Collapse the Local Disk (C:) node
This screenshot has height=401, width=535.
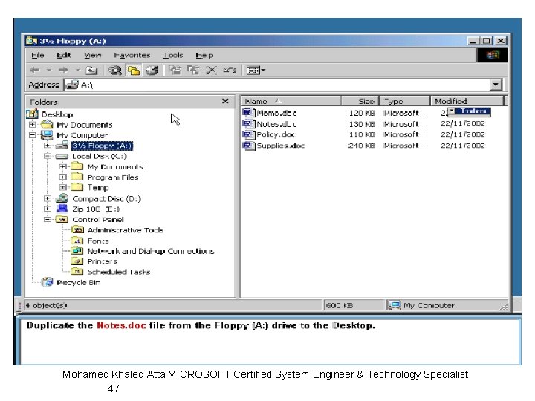(x=48, y=156)
